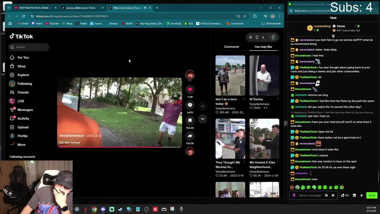The width and height of the screenshot is (380, 214).
Task: Select the You may like tab
Action: [x=263, y=47]
